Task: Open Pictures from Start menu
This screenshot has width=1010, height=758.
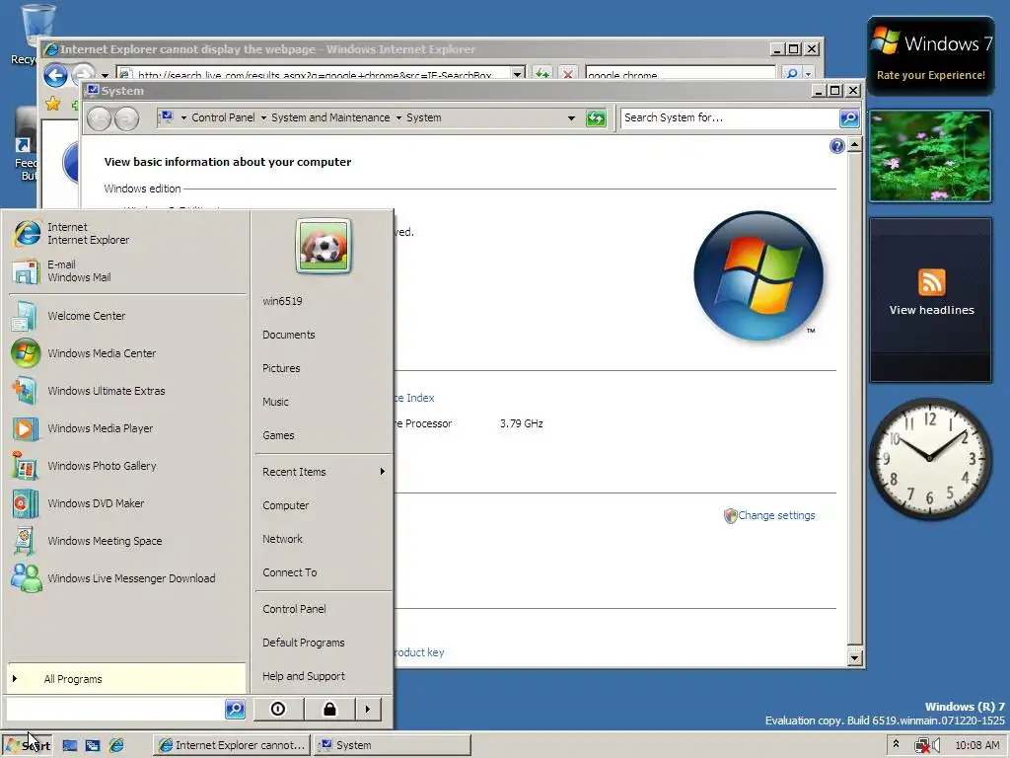Action: [x=324, y=368]
